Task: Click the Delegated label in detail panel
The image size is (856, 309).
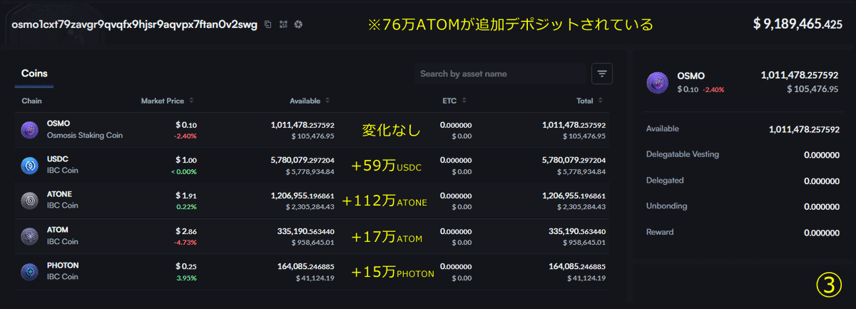Action: [665, 181]
